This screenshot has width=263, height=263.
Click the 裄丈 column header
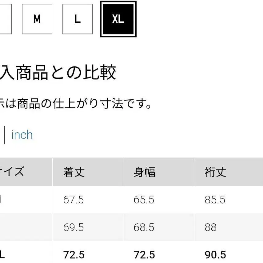(215, 172)
